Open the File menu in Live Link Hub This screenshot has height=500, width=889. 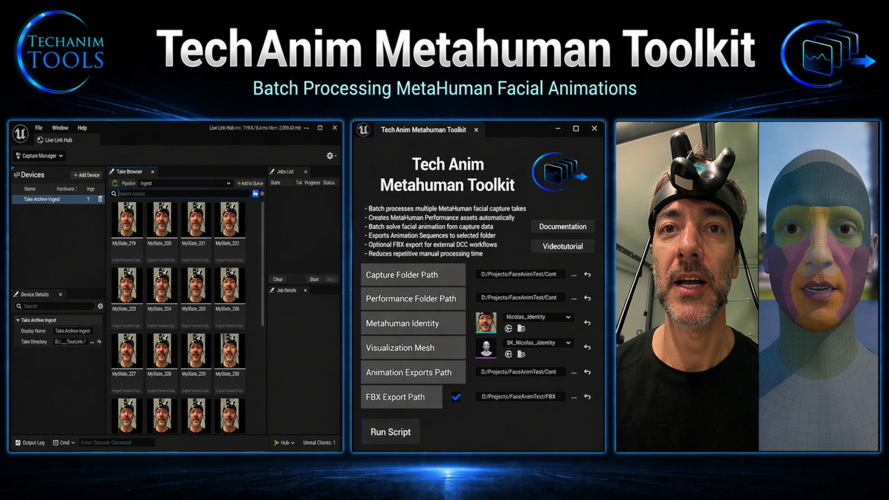pyautogui.click(x=39, y=128)
